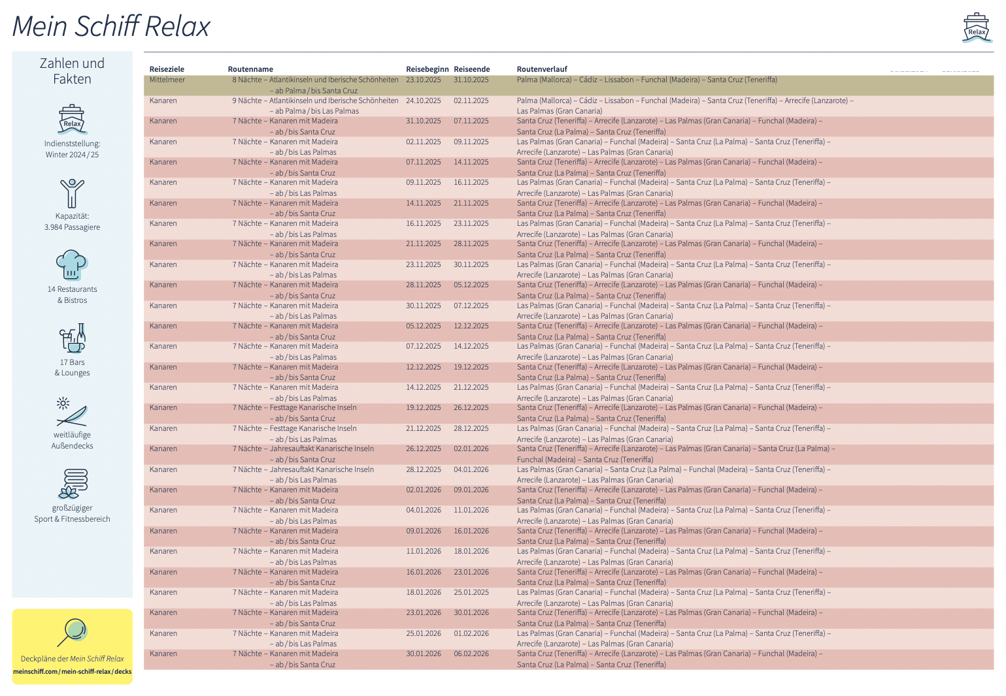This screenshot has width=1006, height=696.
Task: Select the 9 Nächte Atlantikinseln route name
Action: (315, 101)
